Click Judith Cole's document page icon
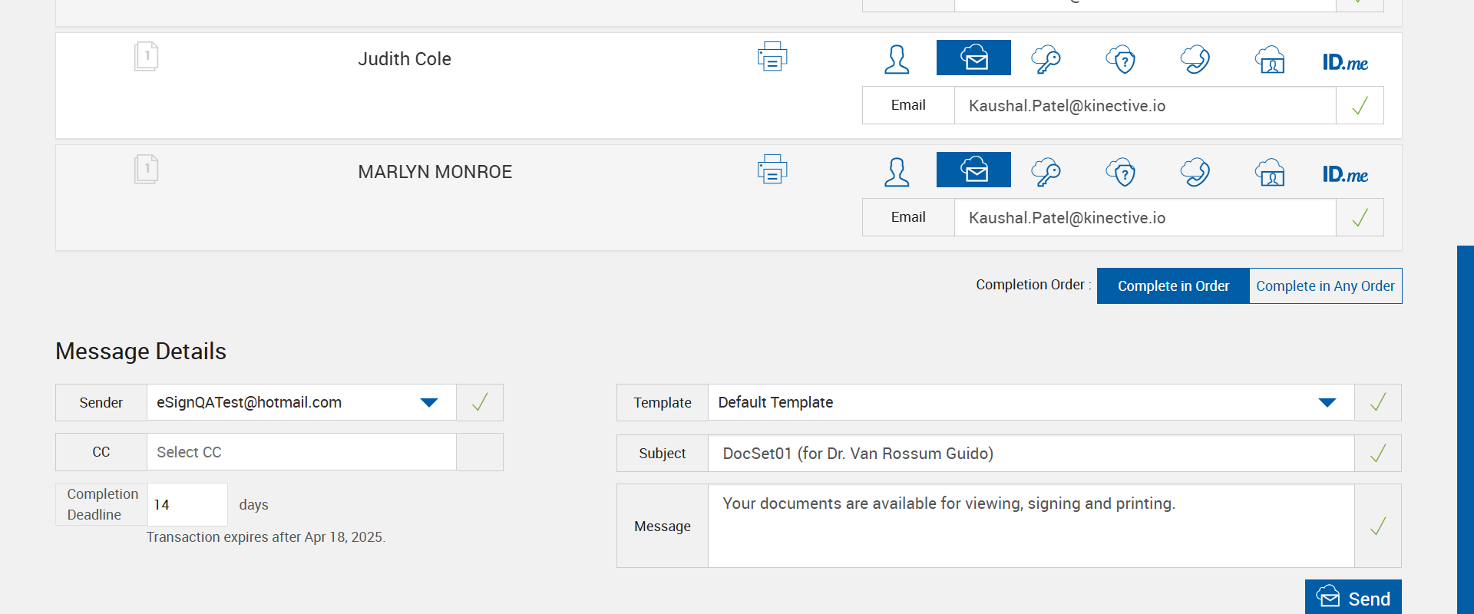The height and width of the screenshot is (614, 1474). [146, 57]
